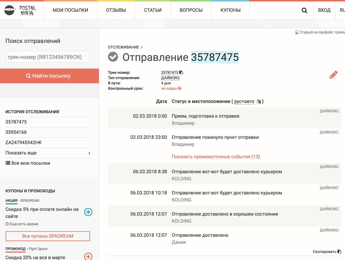
Task: Open the search magnifier icon
Action: click(x=304, y=10)
